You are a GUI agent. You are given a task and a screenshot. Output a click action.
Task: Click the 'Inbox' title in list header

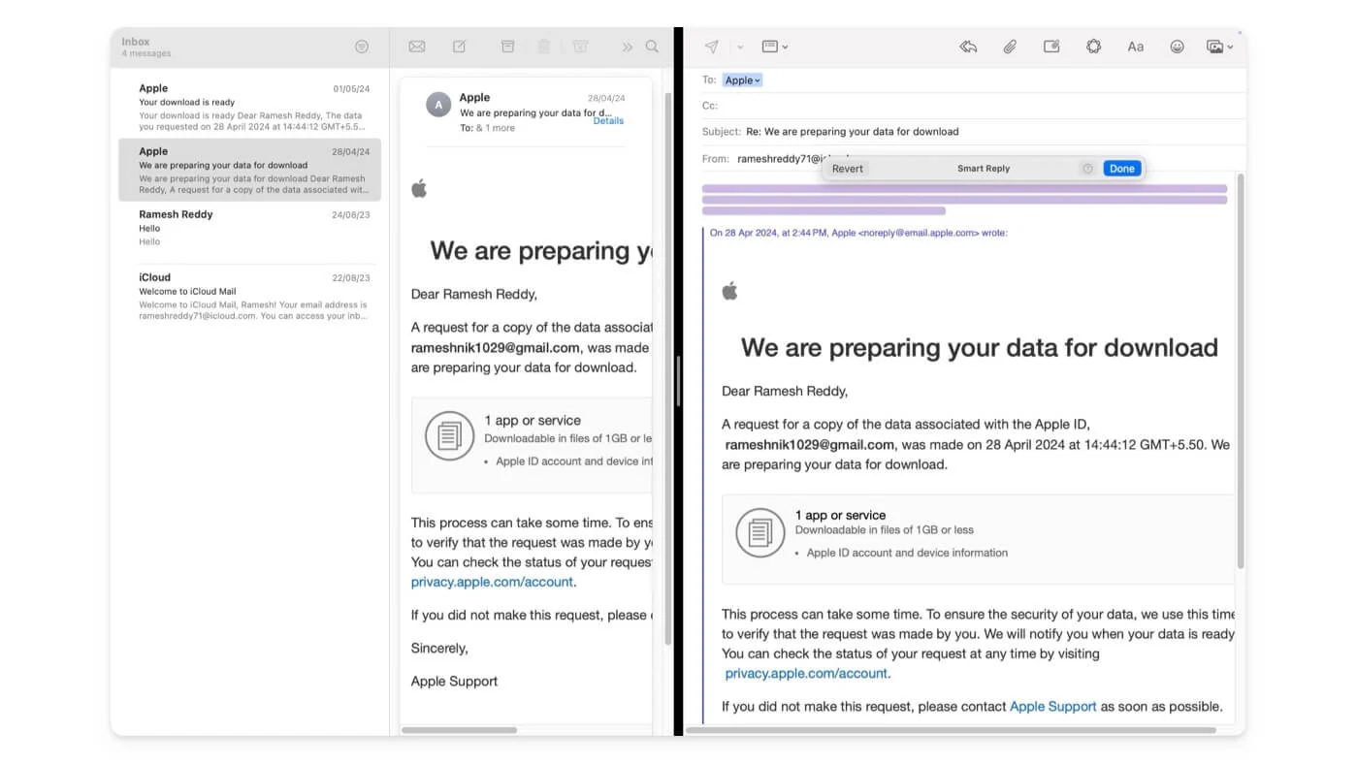coord(136,42)
